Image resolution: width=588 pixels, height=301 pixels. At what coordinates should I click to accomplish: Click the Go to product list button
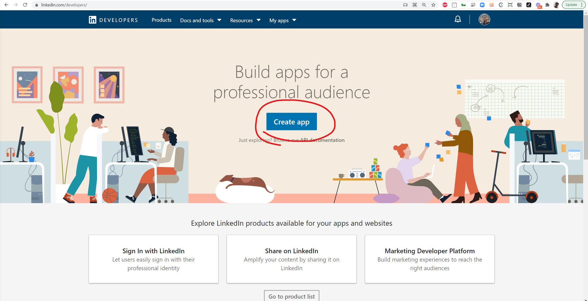pyautogui.click(x=291, y=296)
